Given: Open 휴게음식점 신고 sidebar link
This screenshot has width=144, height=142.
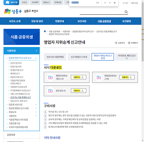Looking at the screenshot, I should tap(17, 70).
